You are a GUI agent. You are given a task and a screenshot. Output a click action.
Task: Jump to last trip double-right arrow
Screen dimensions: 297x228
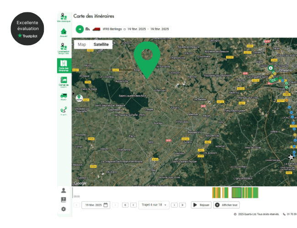coord(182,205)
